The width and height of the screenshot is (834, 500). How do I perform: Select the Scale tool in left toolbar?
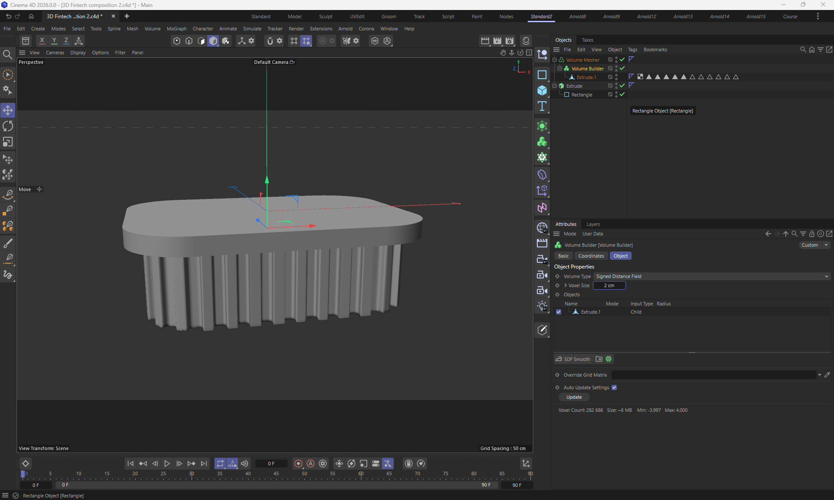pyautogui.click(x=8, y=142)
